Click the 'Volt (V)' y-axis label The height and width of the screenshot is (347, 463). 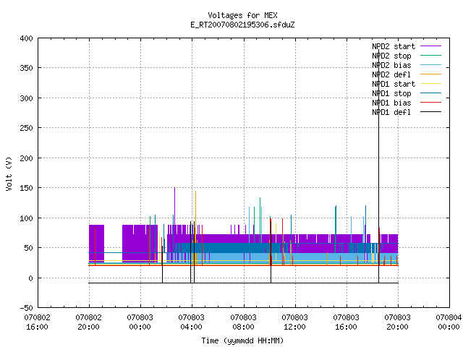tap(9, 173)
